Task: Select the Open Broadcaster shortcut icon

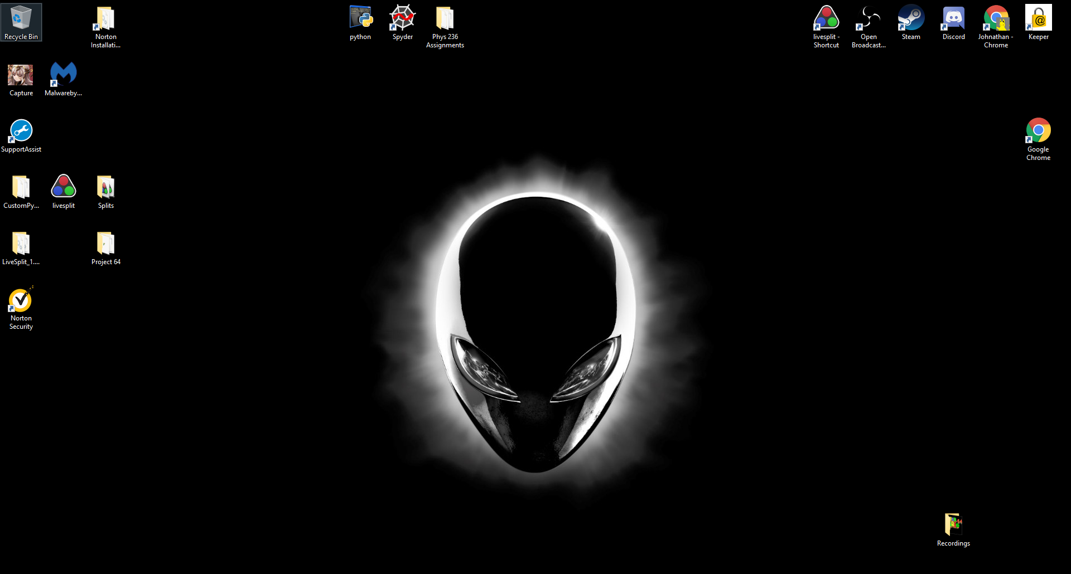Action: pyautogui.click(x=869, y=27)
